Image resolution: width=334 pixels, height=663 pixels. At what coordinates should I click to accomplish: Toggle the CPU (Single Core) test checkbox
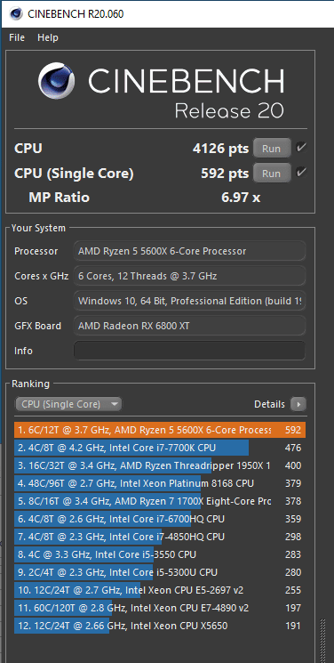[x=301, y=172]
